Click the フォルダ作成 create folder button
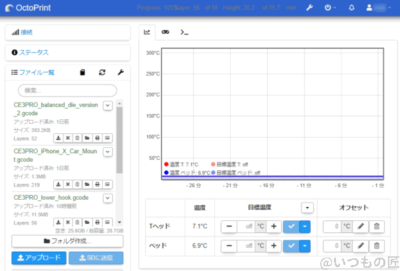This screenshot has width=400, height=271. (67, 240)
